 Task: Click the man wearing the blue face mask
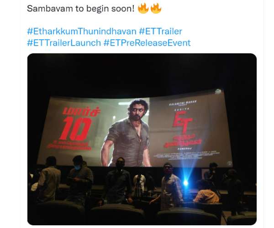click(80, 178)
